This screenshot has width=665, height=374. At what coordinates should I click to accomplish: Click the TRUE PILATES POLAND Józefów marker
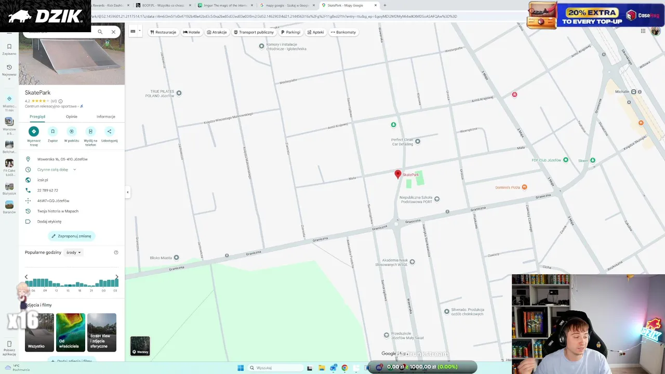click(179, 93)
